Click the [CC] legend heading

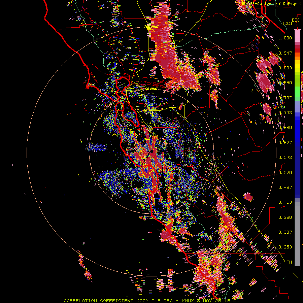coord(288,23)
